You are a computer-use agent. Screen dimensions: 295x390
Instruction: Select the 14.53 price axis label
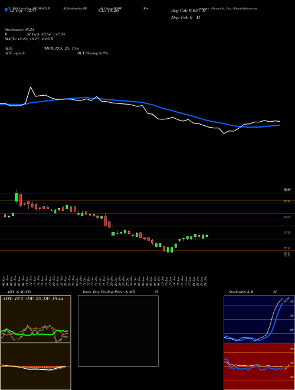287,217
